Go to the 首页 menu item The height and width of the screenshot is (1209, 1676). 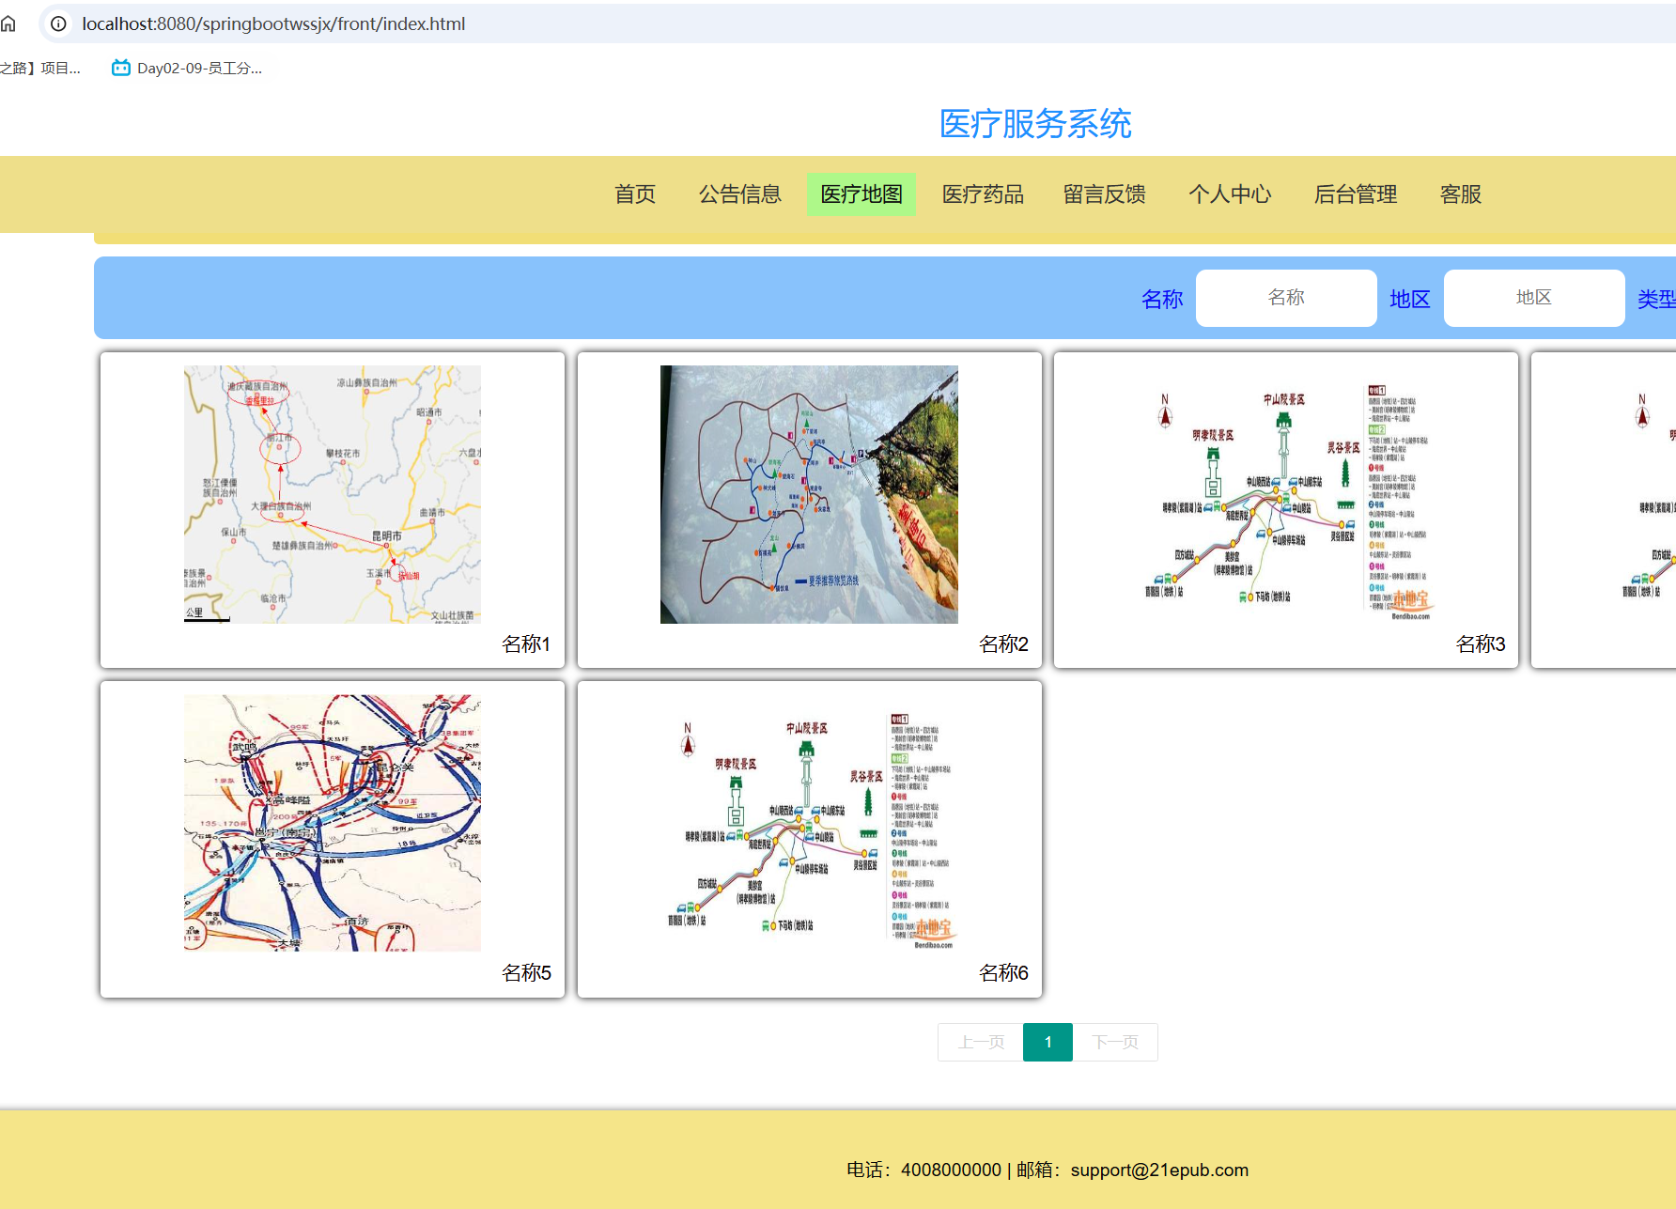coord(635,194)
